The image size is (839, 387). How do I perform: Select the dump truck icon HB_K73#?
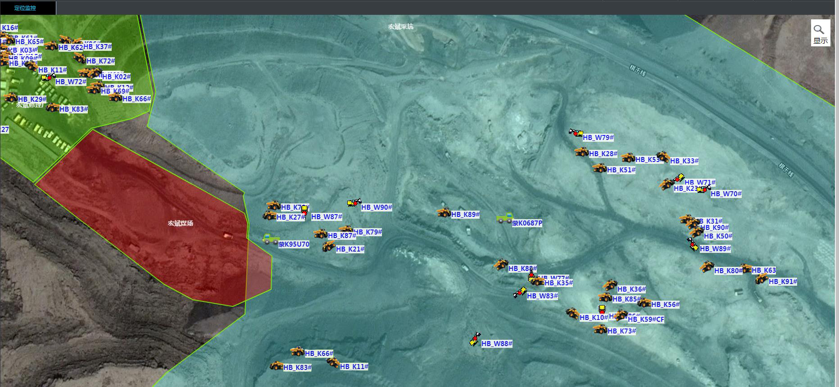pyautogui.click(x=600, y=329)
